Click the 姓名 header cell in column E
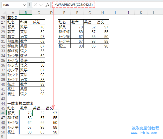 64,22
